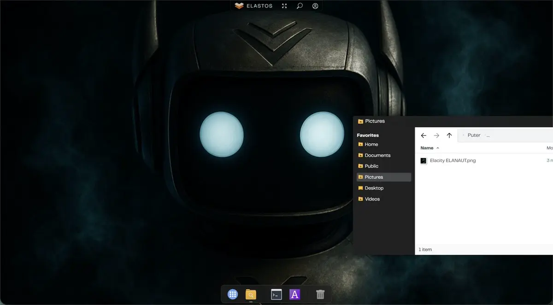Open Documents folder in sidebar
The image size is (553, 305).
point(377,155)
